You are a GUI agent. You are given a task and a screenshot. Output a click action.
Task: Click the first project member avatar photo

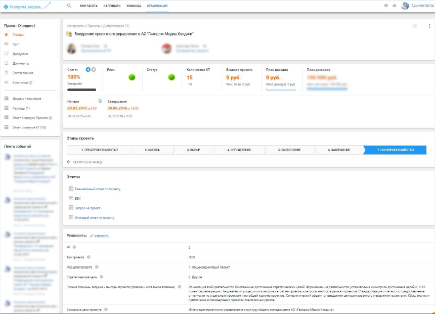pos(72,49)
